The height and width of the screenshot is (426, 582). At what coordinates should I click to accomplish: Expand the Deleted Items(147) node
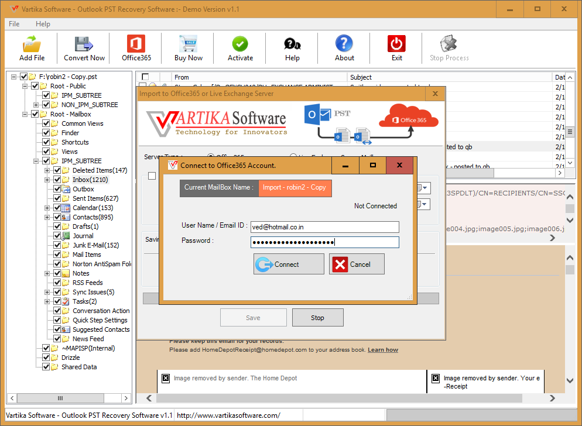pyautogui.click(x=47, y=170)
